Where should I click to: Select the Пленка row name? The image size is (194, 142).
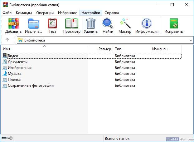pos(14,80)
